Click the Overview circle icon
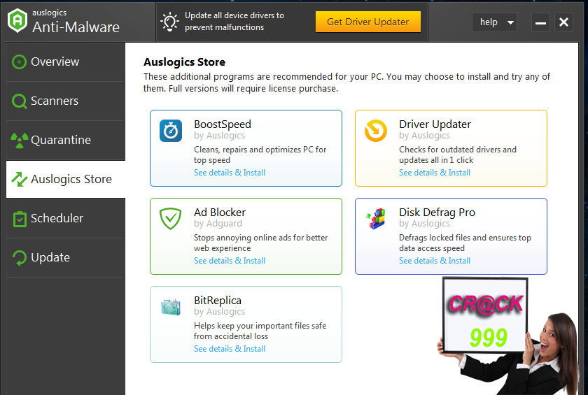 click(x=19, y=62)
